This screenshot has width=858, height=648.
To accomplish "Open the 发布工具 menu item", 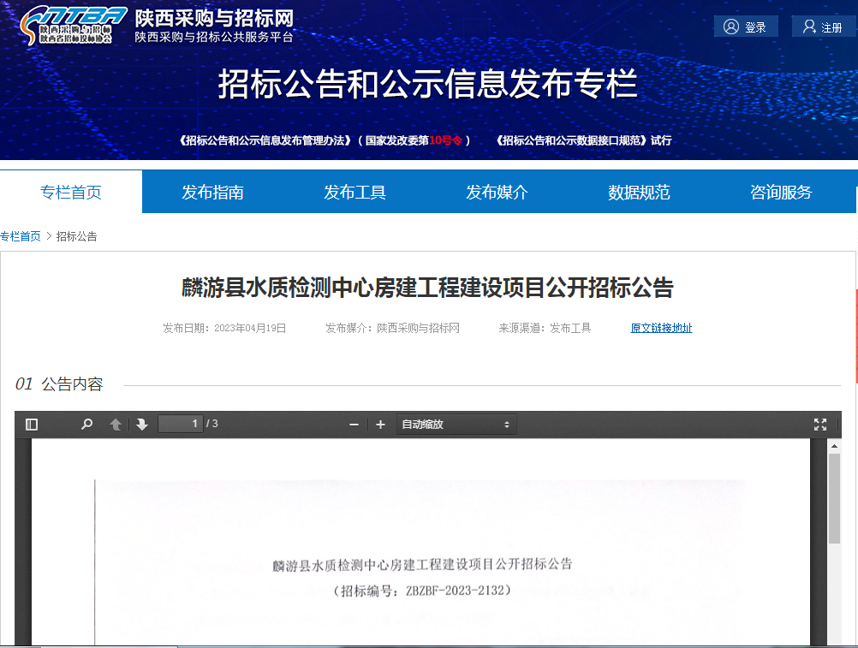I will click(355, 192).
